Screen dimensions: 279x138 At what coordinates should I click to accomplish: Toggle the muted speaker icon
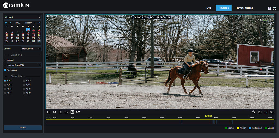pyautogui.click(x=78, y=112)
